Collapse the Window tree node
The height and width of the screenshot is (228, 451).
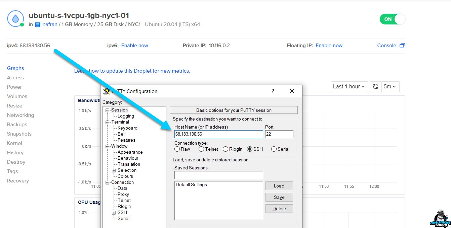(x=108, y=146)
